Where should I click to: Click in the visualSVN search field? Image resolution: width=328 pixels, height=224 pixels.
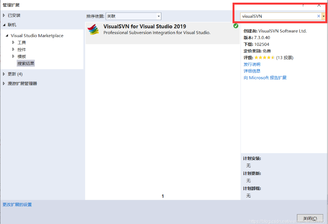click(x=278, y=16)
